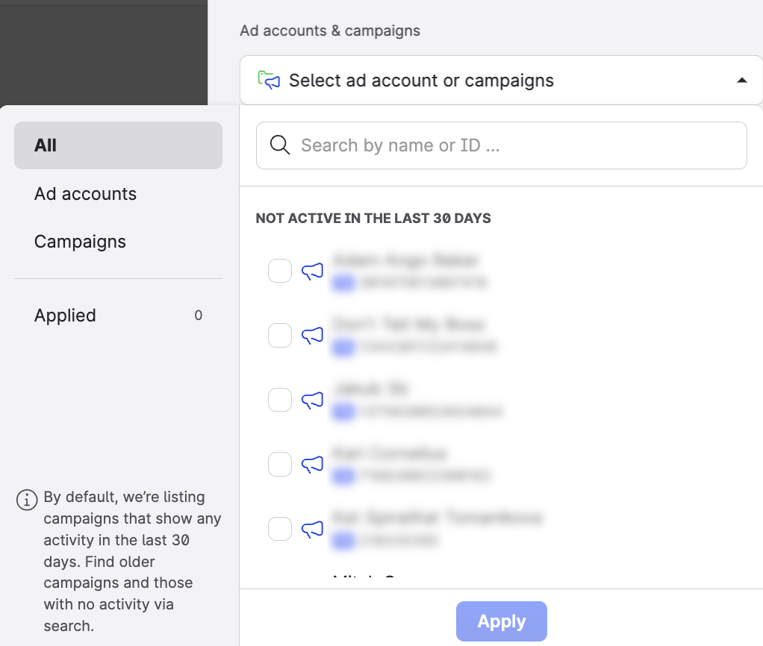Switch to the 'Ad accounts' filter

click(x=85, y=194)
